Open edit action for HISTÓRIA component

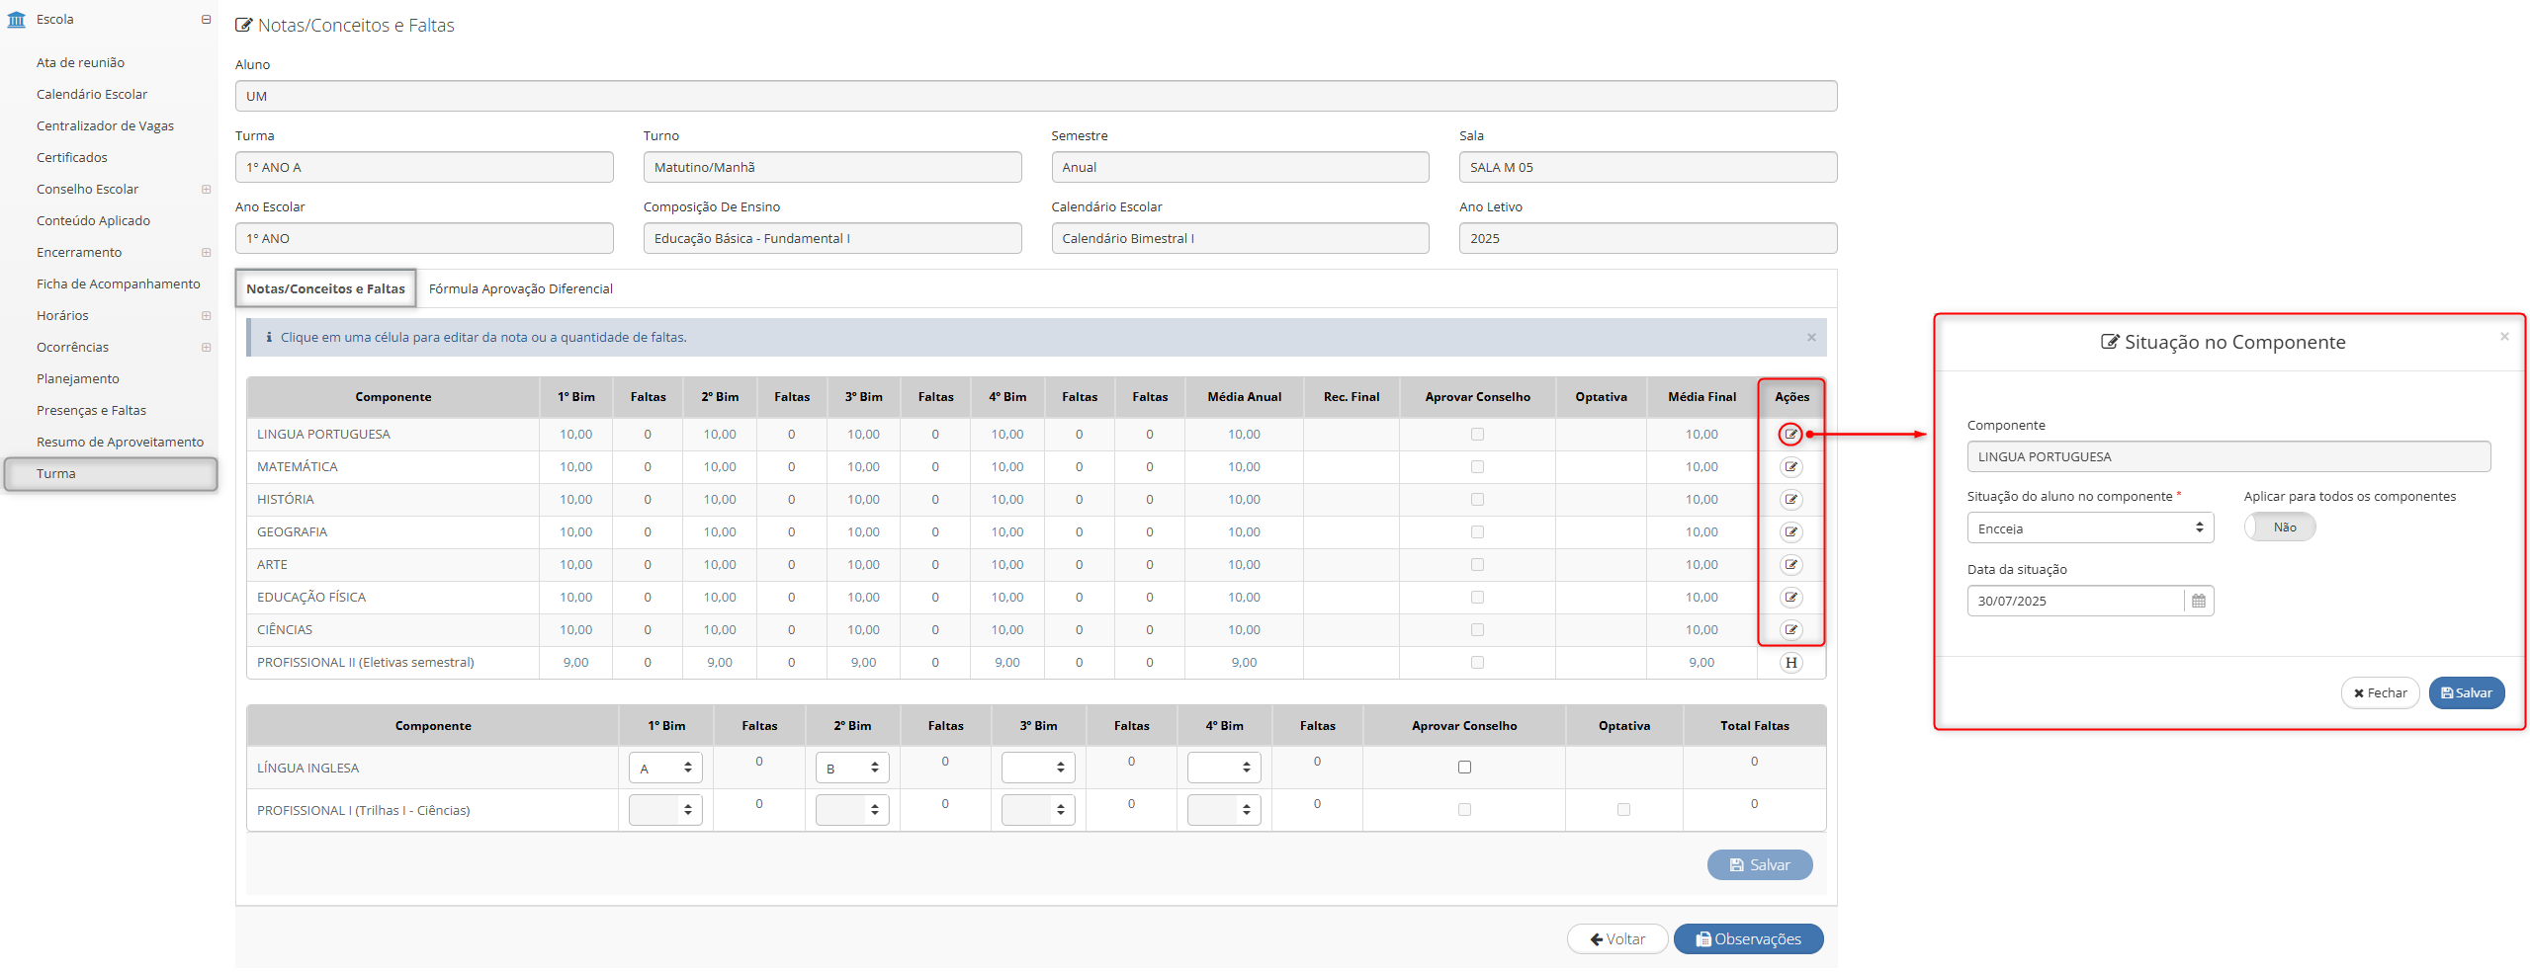(1790, 500)
